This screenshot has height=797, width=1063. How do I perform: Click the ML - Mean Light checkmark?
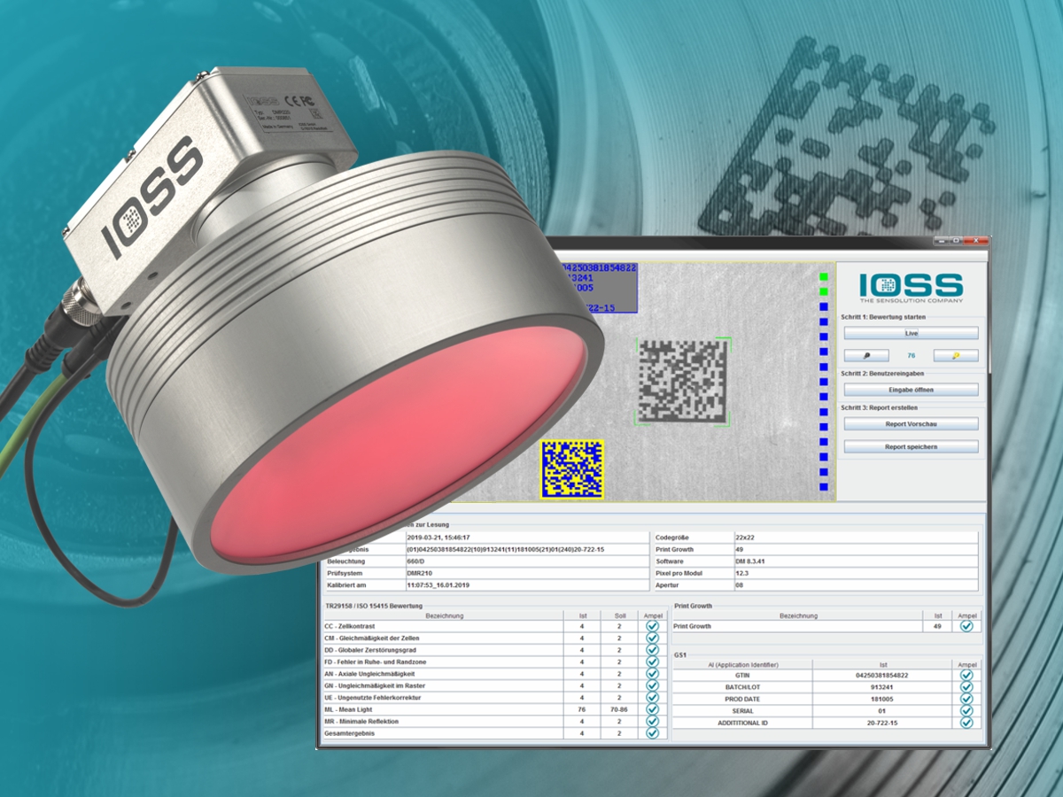pyautogui.click(x=653, y=709)
